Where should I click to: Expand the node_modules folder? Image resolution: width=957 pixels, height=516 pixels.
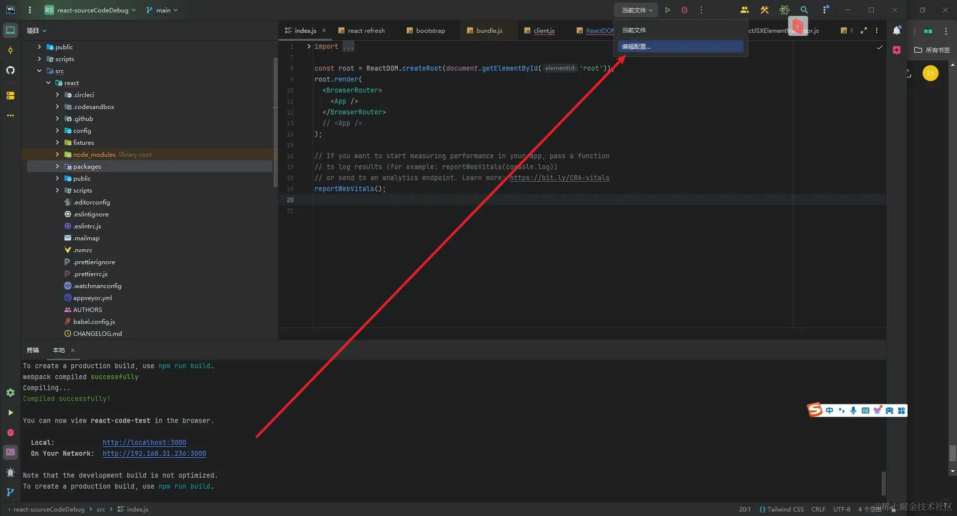(x=57, y=155)
